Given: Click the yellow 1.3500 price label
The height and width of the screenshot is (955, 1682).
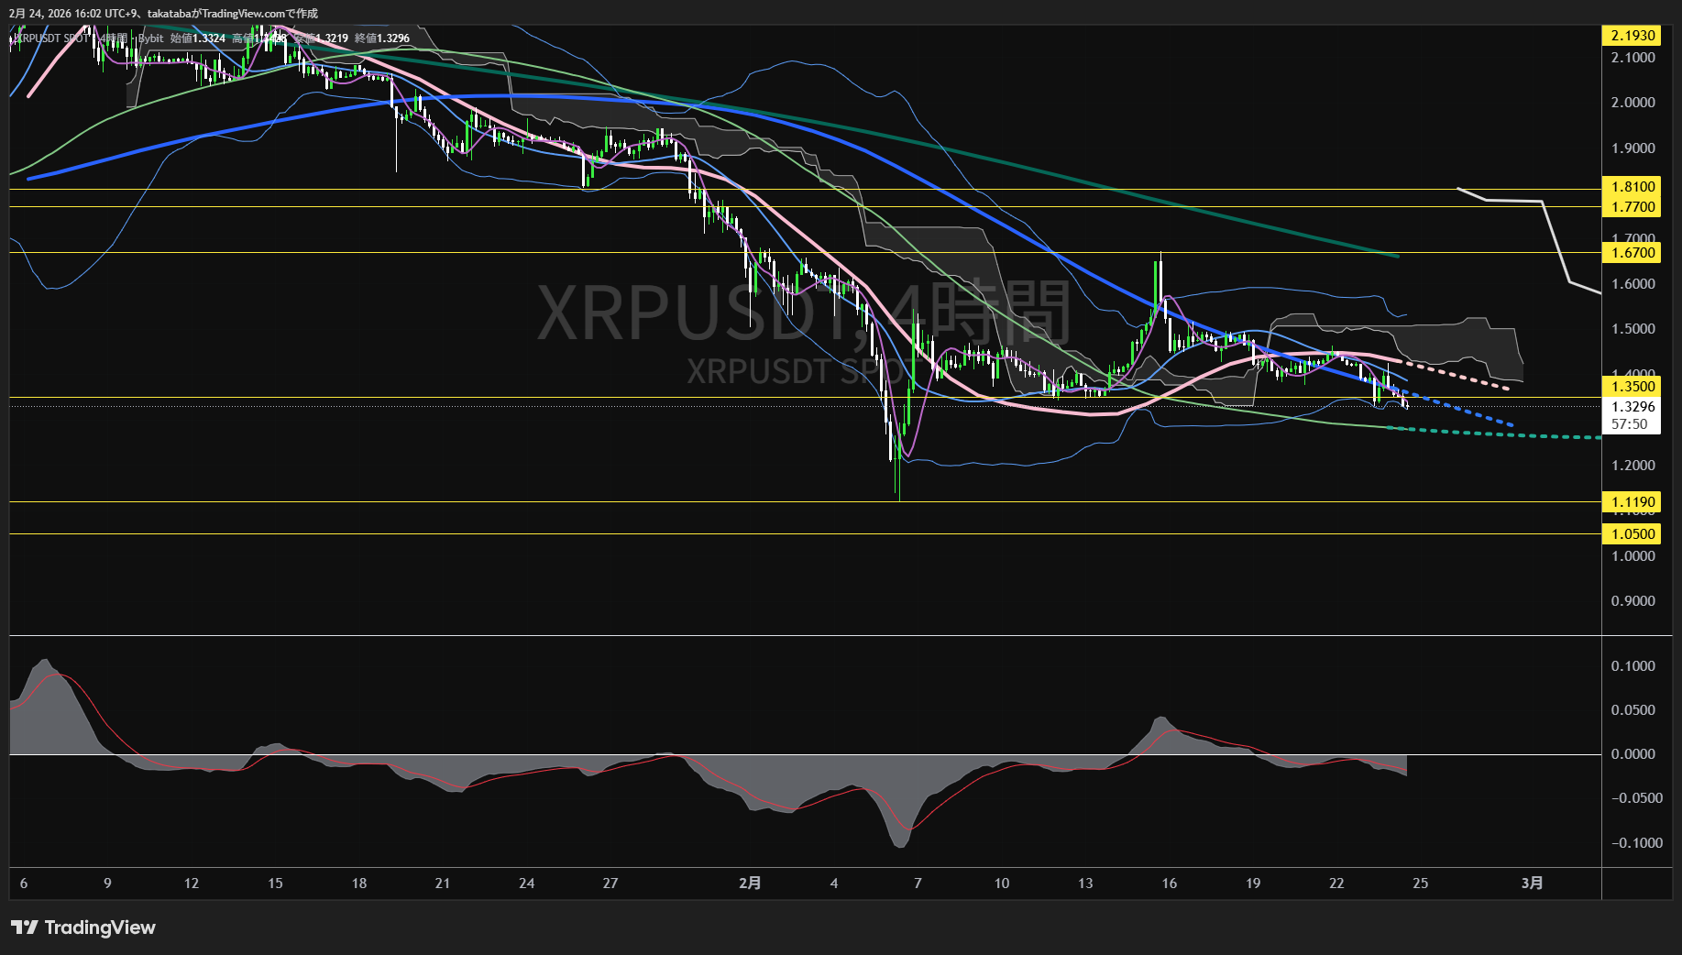Looking at the screenshot, I should (x=1633, y=387).
